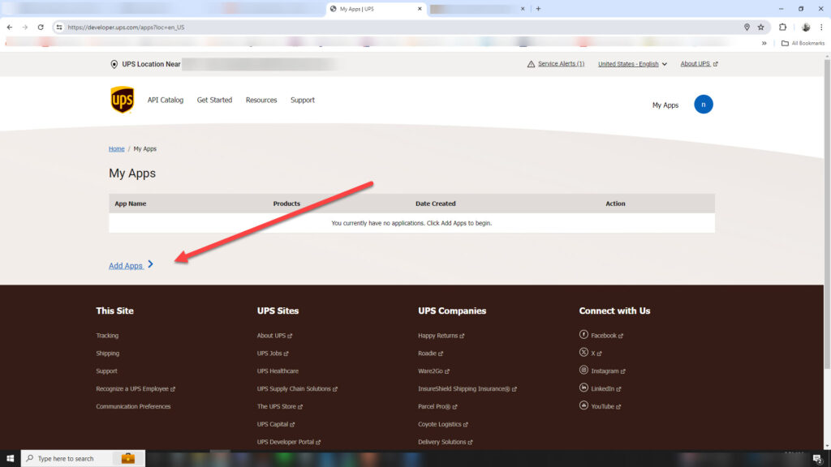The width and height of the screenshot is (831, 467).
Task: Open the Happy Returns link
Action: pos(441,336)
